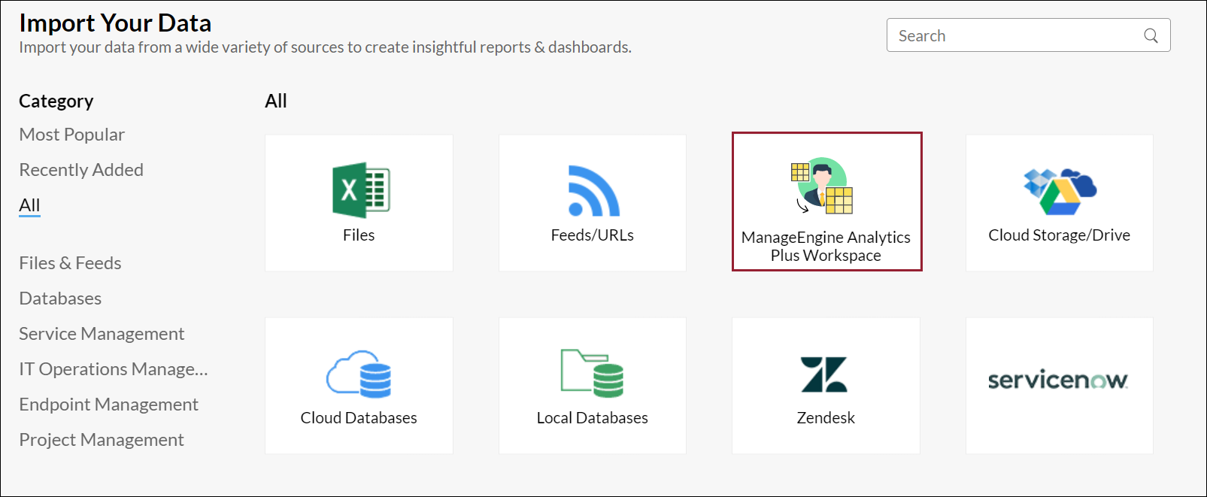Select the Most Popular category
Screen dimensions: 1207x497
click(x=72, y=135)
